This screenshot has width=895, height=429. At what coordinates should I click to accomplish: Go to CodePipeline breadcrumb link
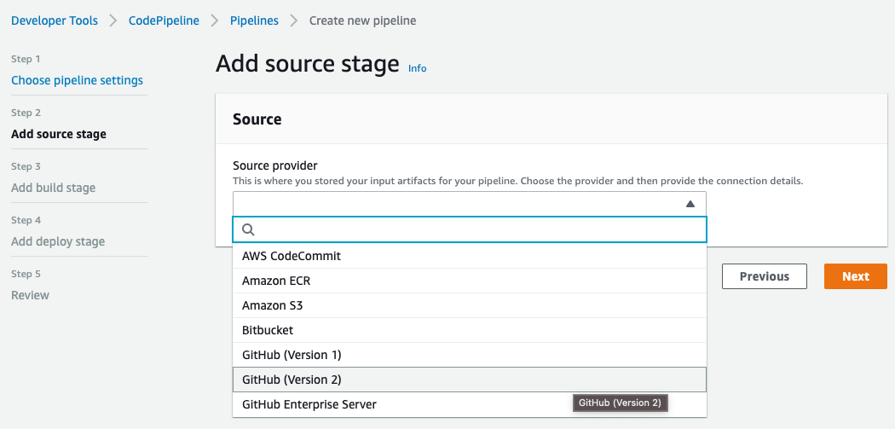pyautogui.click(x=164, y=20)
